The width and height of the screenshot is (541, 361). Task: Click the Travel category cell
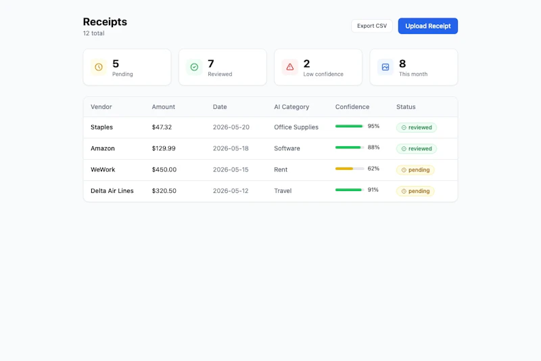tap(283, 191)
